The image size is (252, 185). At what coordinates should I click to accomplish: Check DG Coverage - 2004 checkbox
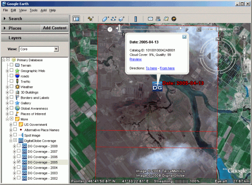tap(19, 167)
